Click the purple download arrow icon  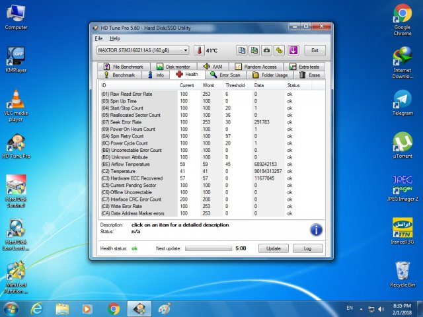point(293,50)
